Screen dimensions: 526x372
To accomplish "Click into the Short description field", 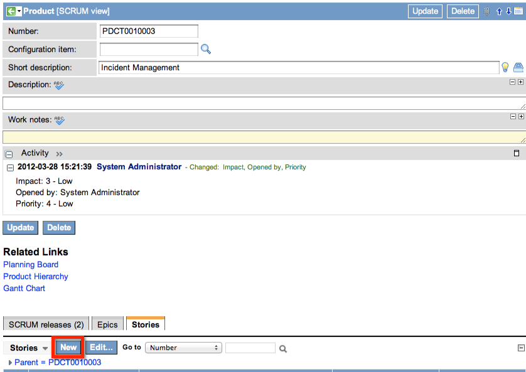I will (x=298, y=68).
